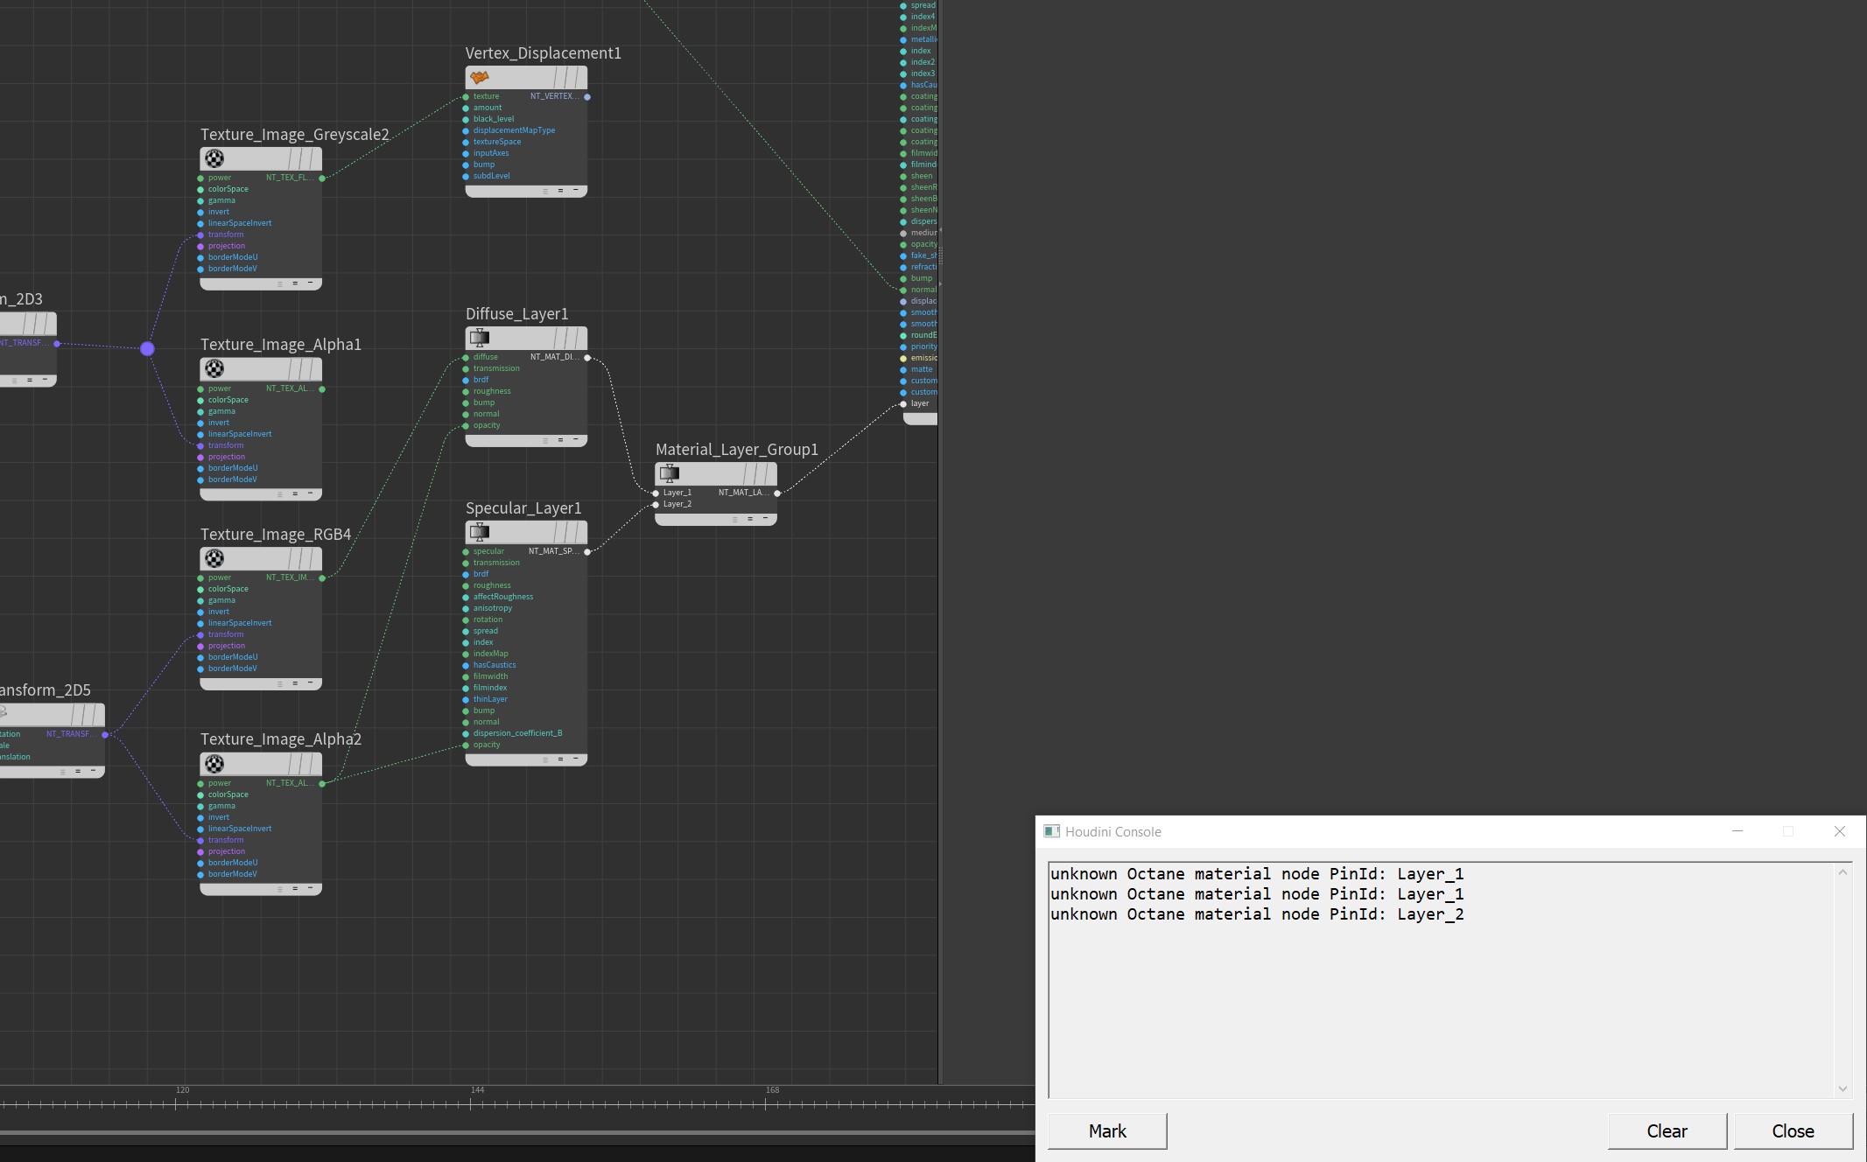
Task: Click the Vertex_Displacement1 node's orange icon
Action: click(x=480, y=77)
